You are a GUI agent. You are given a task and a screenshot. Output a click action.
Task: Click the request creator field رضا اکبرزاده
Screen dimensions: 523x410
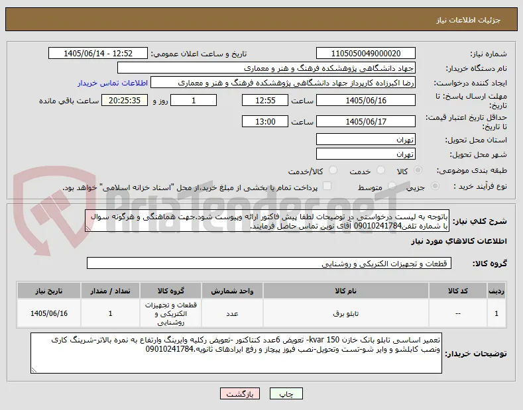click(283, 83)
